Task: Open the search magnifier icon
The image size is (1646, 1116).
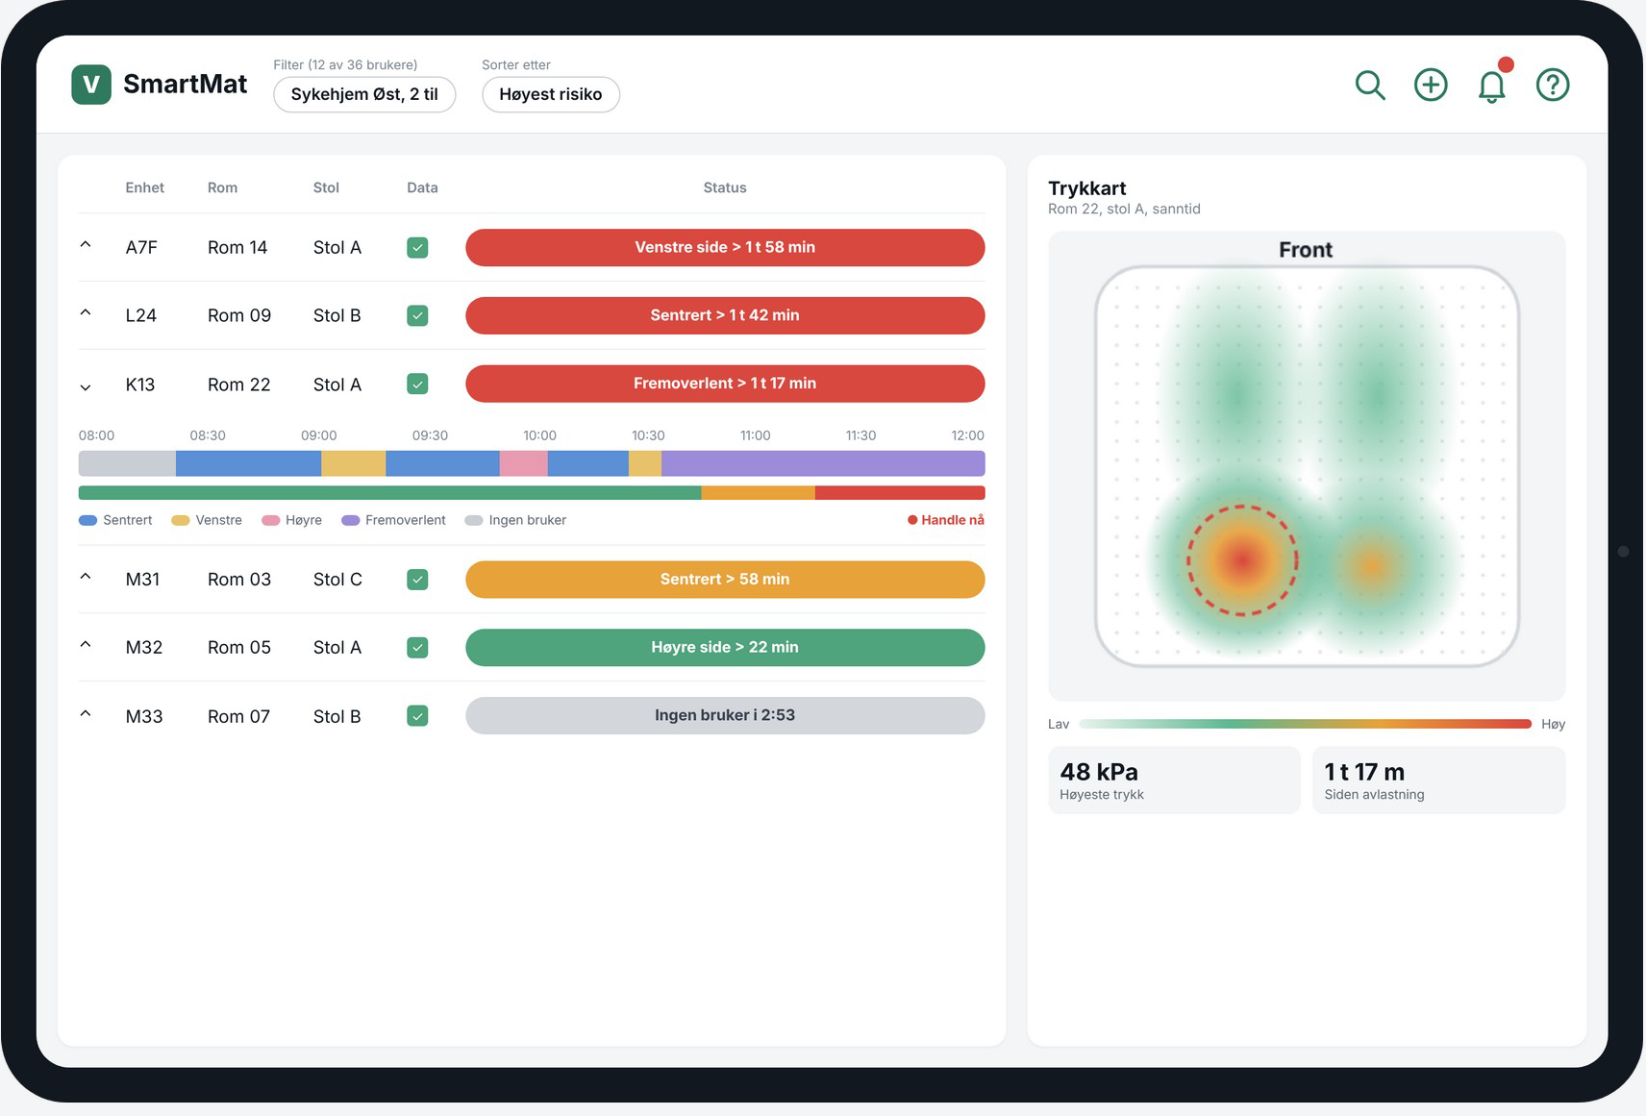Action: coord(1370,85)
